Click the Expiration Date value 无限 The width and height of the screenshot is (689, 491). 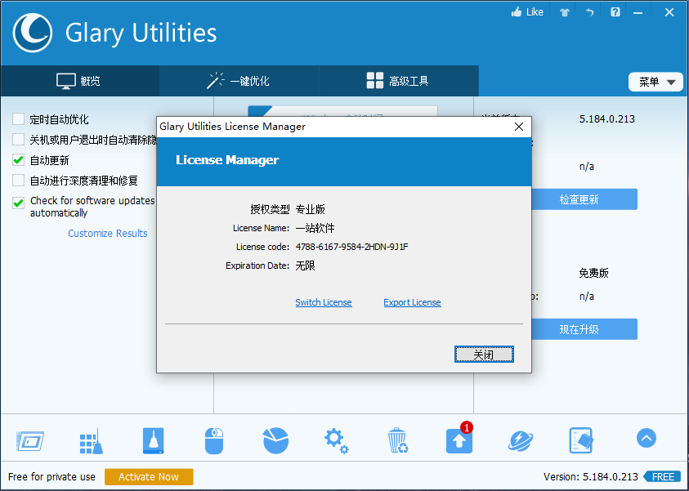pos(305,266)
